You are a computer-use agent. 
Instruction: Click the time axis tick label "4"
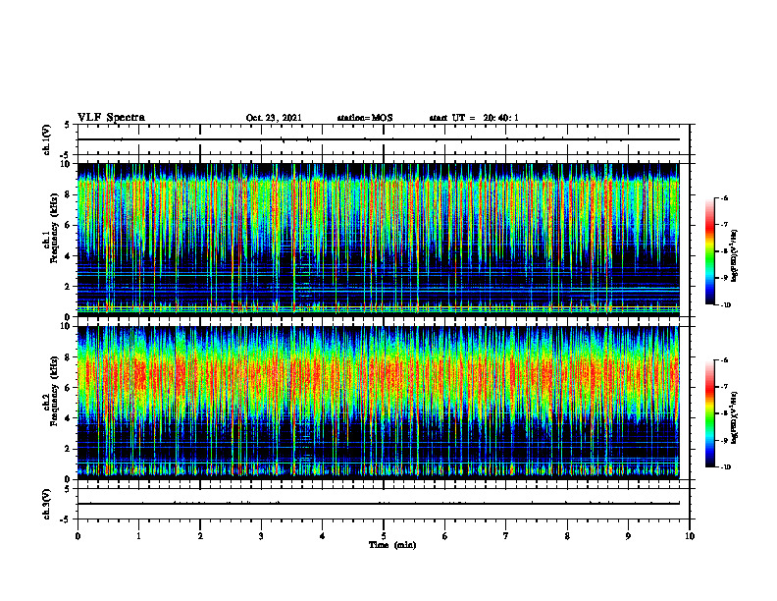tap(323, 536)
